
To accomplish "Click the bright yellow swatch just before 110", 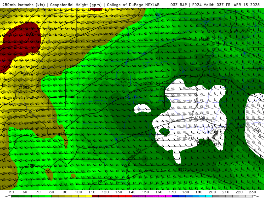I will tap(88, 196).
